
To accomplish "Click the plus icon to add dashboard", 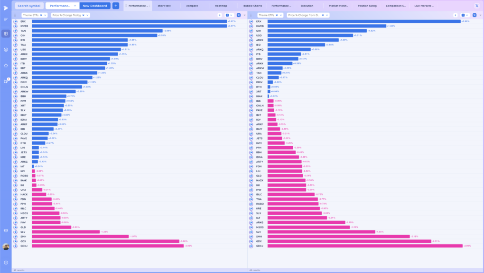I will click(x=116, y=6).
